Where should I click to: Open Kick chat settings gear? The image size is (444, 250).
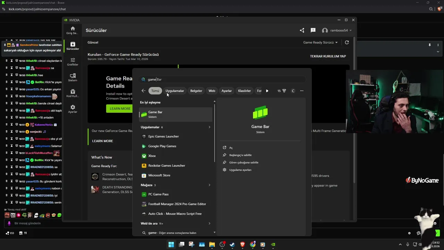coord(409,233)
